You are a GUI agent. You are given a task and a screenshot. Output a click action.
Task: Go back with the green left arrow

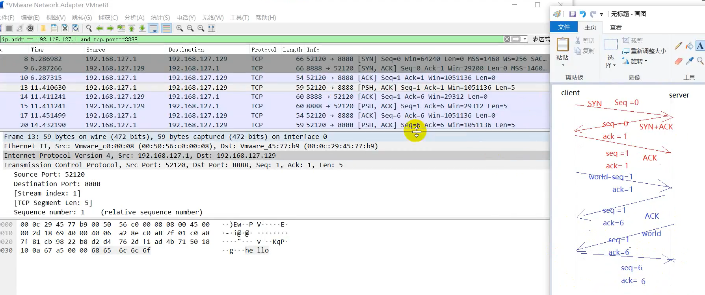click(x=100, y=28)
